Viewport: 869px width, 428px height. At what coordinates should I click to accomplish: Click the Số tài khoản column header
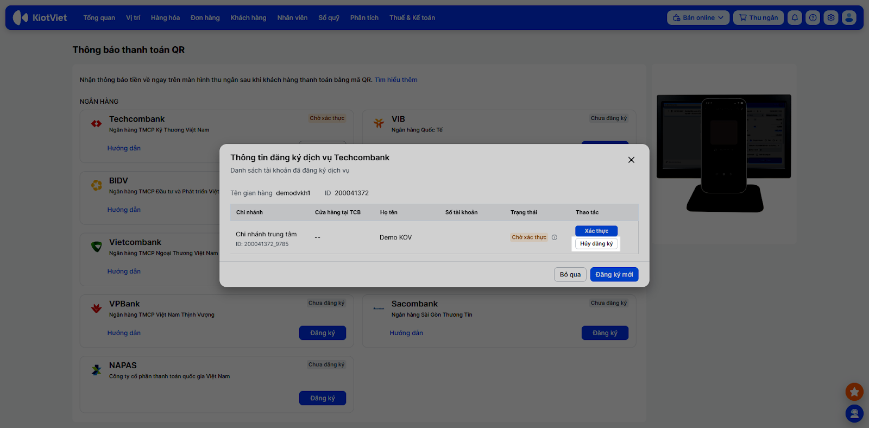tap(462, 212)
